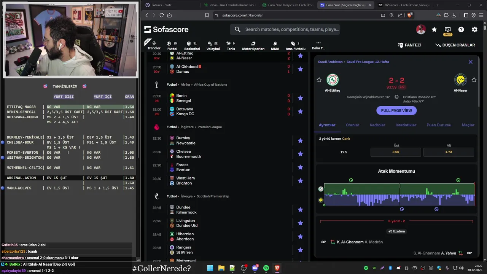Click the browser back arrow
This screenshot has height=274, width=487.
(146, 15)
